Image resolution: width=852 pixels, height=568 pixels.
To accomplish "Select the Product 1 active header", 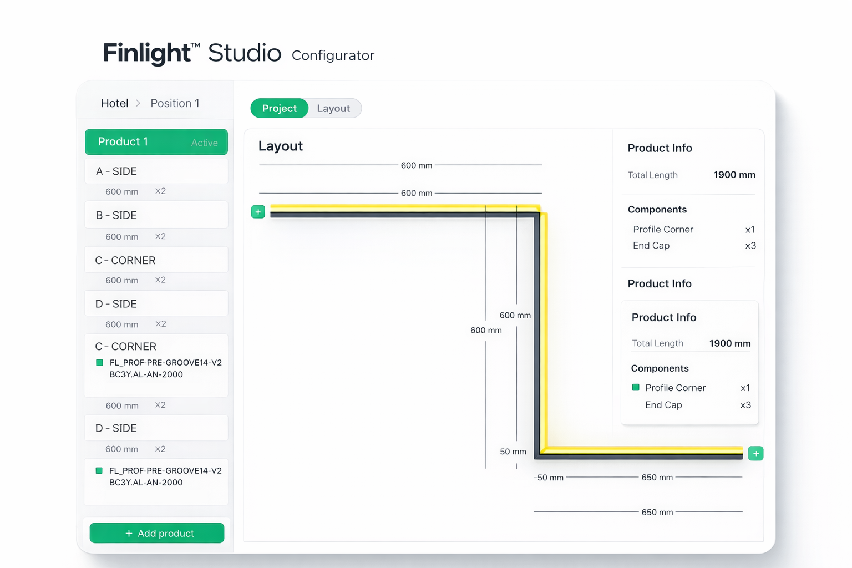I will point(156,142).
